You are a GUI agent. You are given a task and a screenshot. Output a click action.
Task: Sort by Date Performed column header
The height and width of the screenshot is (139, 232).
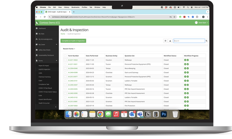coord(92,56)
